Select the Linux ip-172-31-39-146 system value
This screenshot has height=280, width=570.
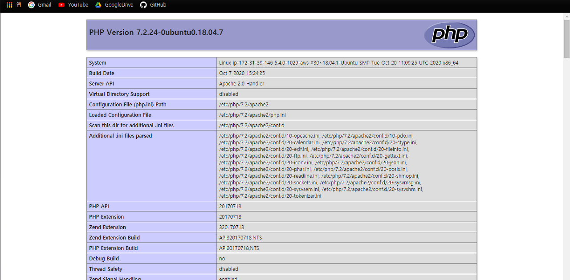(338, 63)
